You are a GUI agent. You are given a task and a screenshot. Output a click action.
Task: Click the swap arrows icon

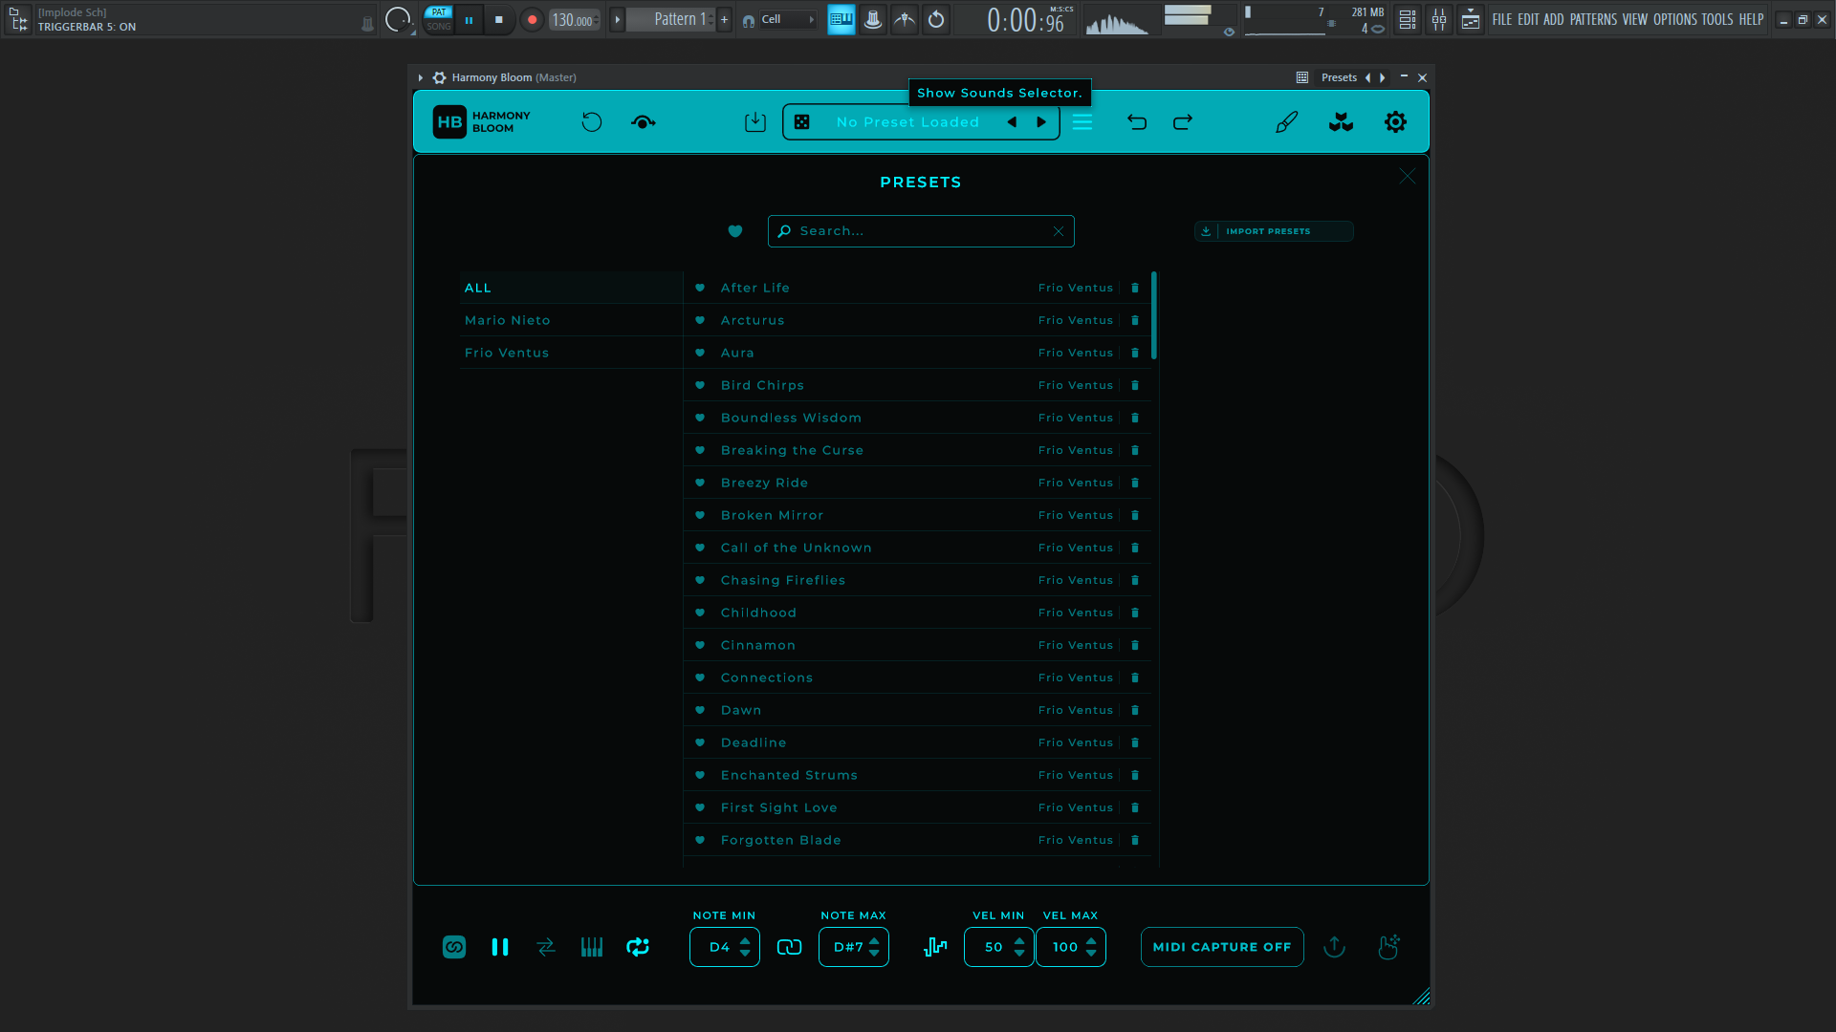point(546,947)
